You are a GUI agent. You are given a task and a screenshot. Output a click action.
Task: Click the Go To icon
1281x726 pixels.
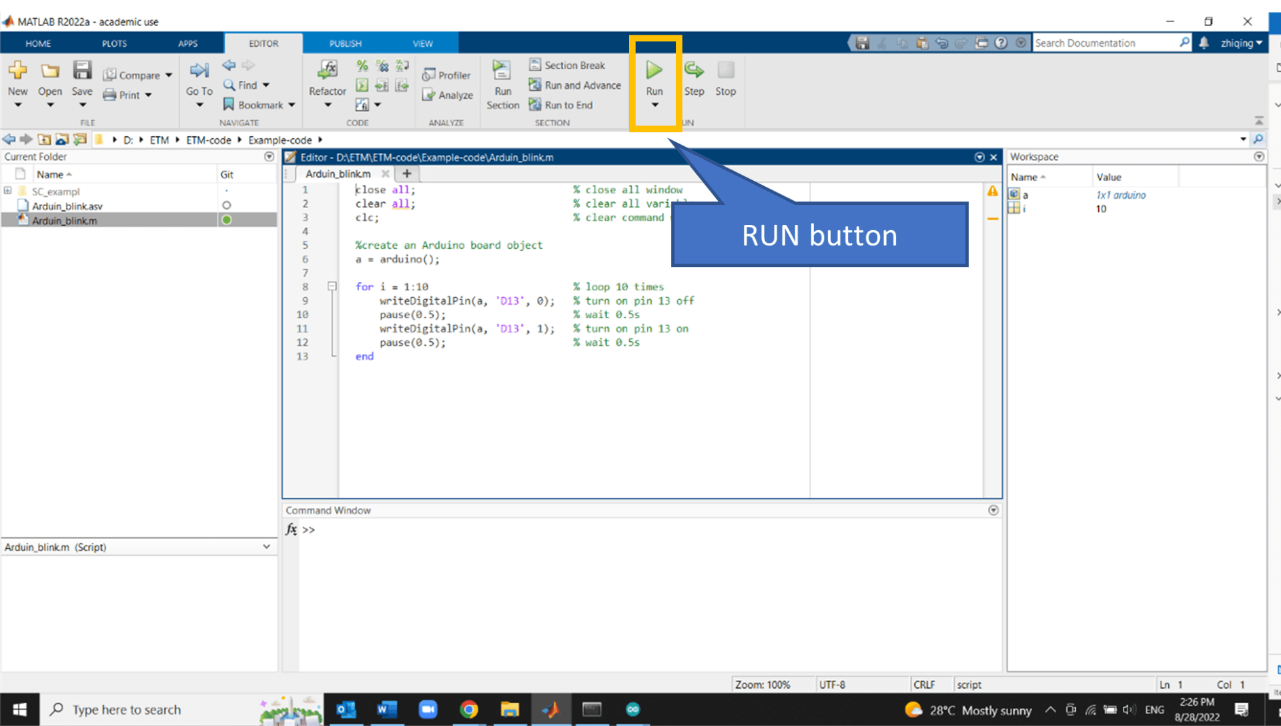click(x=199, y=70)
